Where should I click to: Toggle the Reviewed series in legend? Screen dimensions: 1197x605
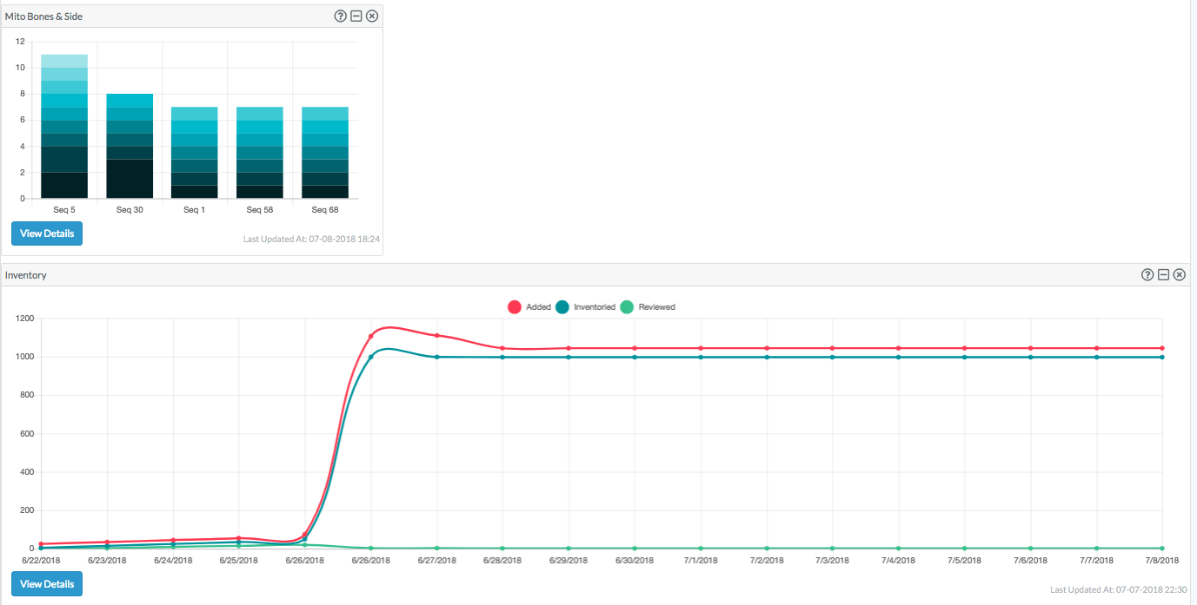point(648,307)
